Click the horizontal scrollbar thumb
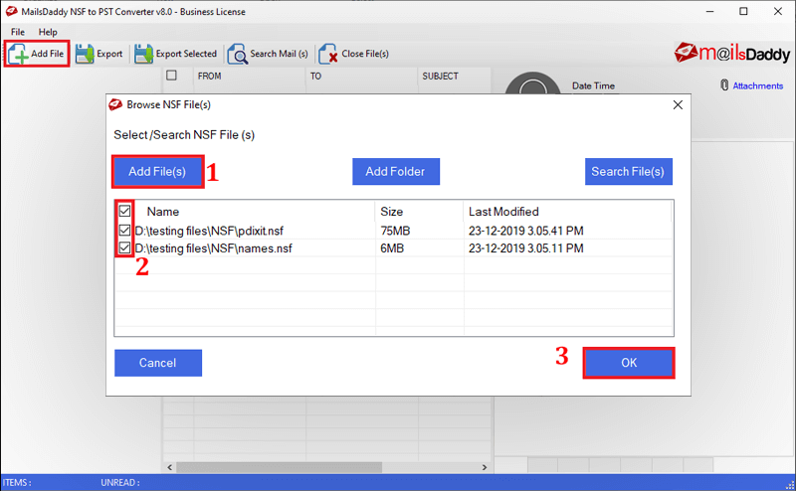796x491 pixels. (x=280, y=467)
